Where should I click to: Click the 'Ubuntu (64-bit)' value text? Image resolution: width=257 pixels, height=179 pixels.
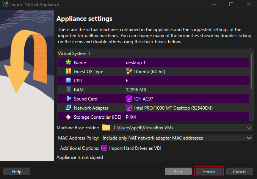point(150,72)
